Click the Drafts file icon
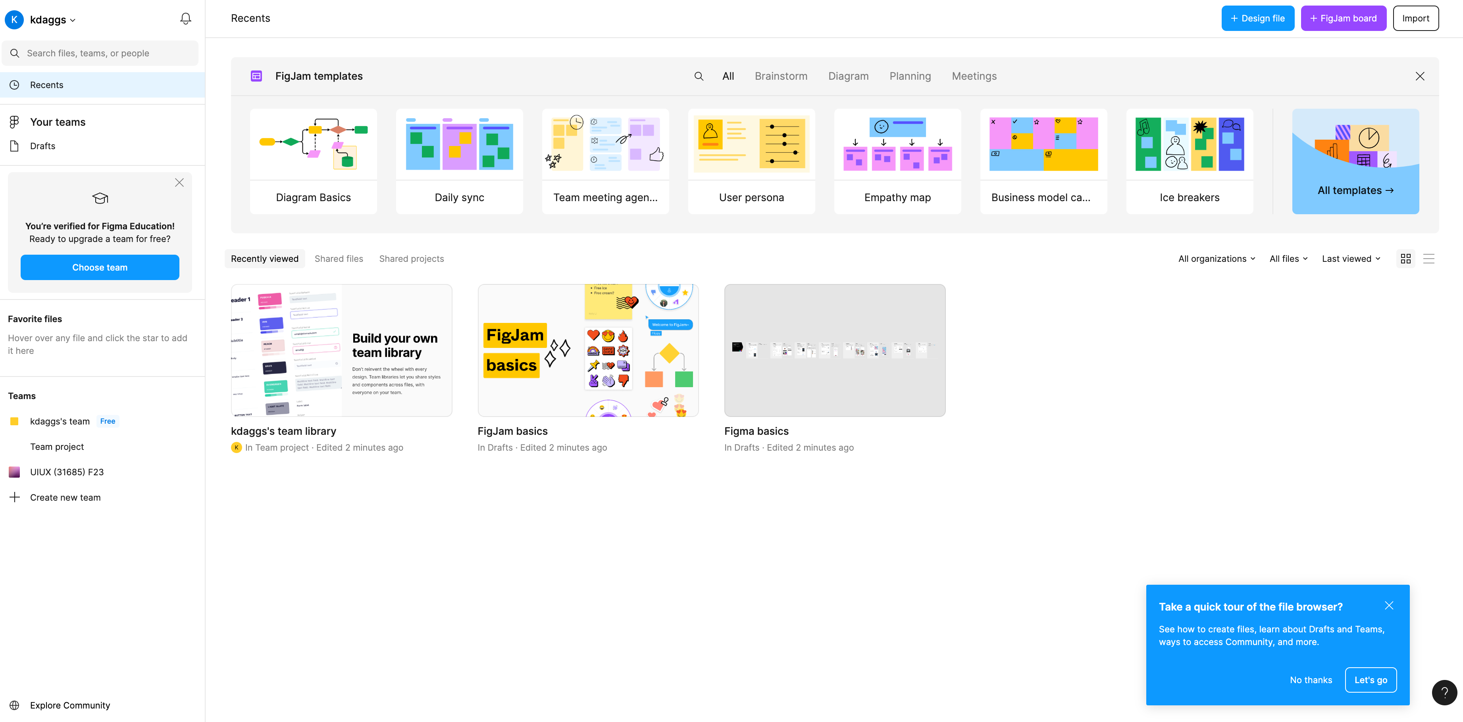 (x=15, y=146)
